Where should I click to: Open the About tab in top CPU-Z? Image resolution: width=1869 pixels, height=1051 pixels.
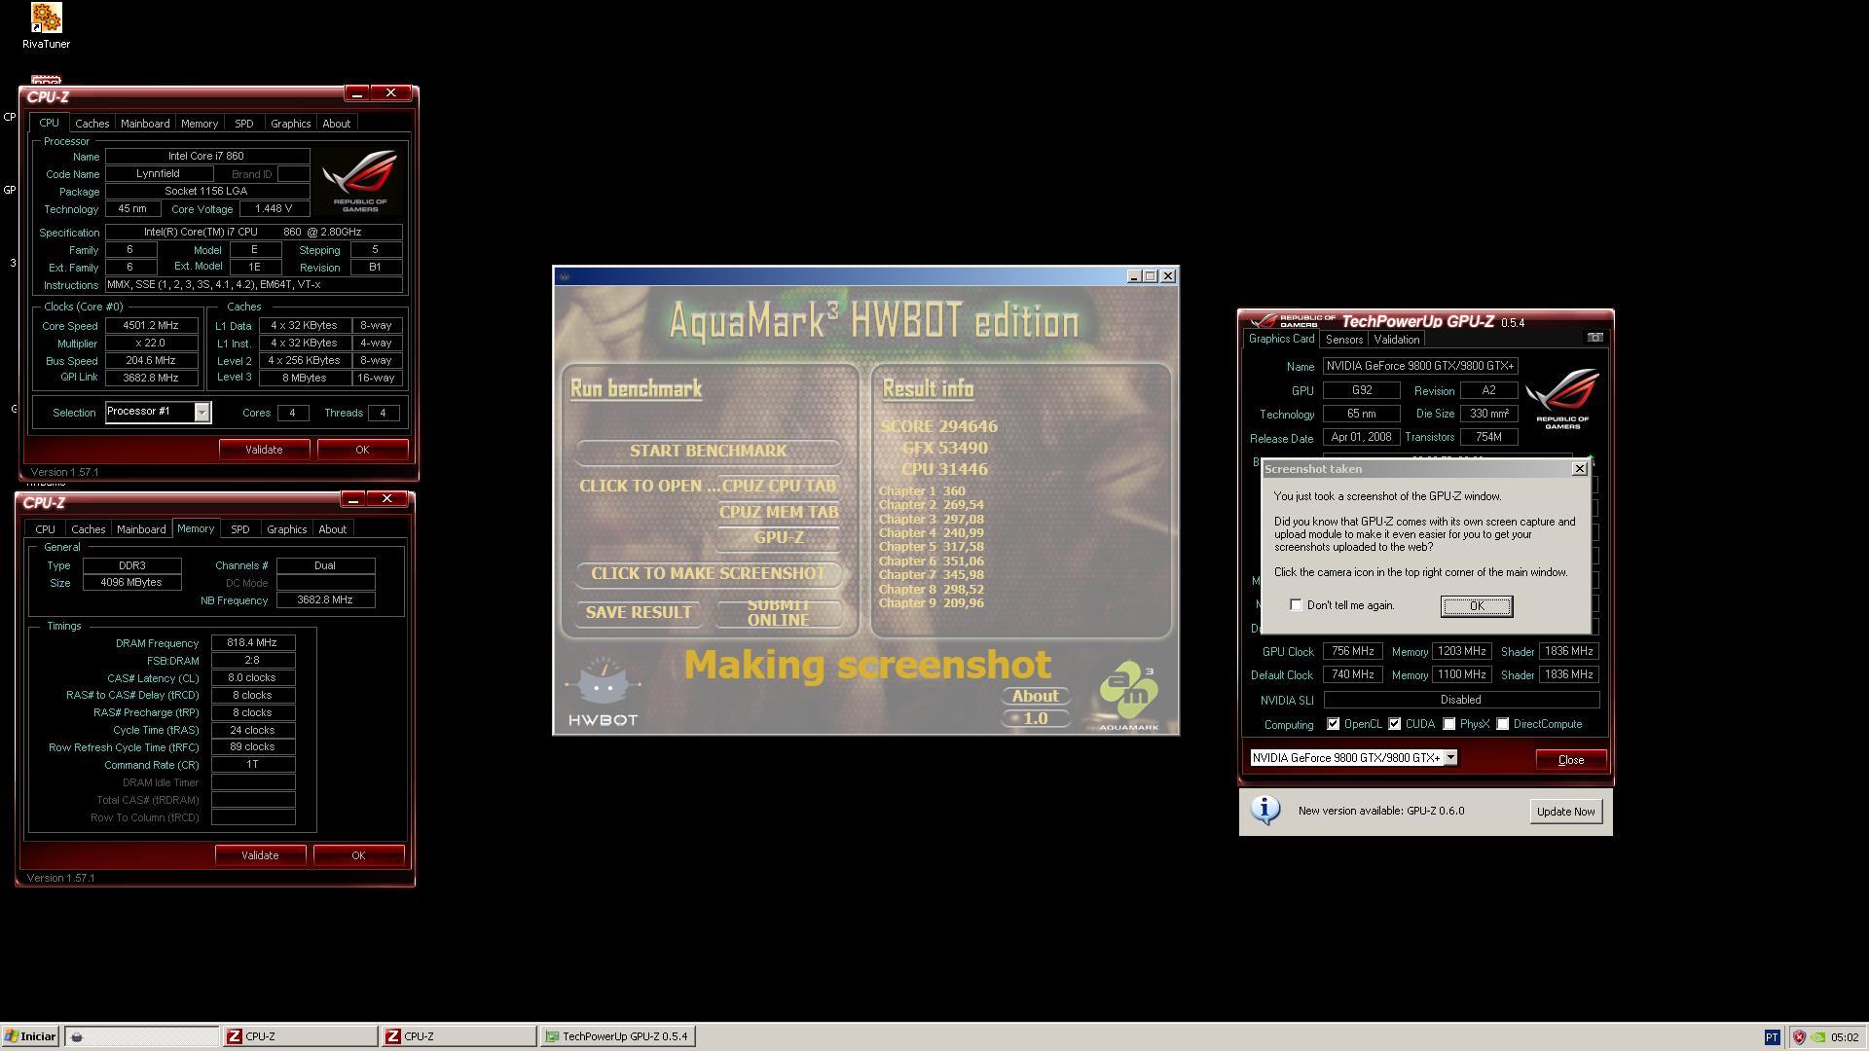[337, 124]
